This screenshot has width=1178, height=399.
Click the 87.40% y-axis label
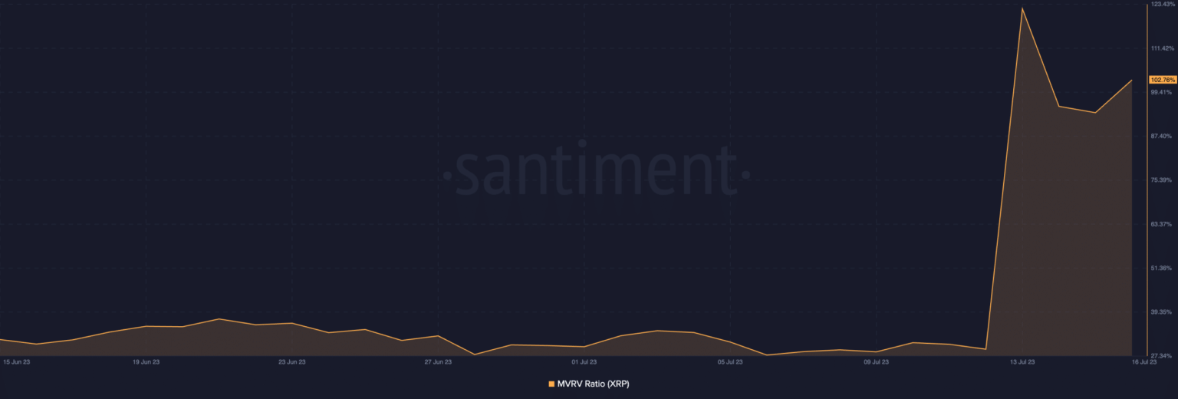(1161, 136)
